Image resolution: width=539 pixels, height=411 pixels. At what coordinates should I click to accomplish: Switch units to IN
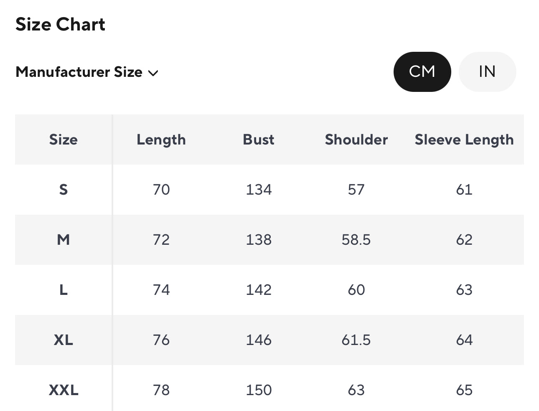coord(487,72)
